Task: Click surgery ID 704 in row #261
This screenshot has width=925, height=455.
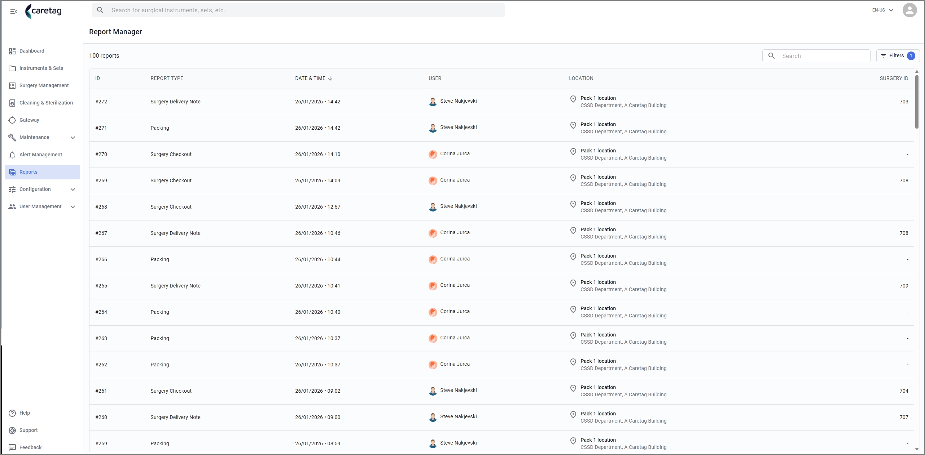Action: (x=904, y=391)
